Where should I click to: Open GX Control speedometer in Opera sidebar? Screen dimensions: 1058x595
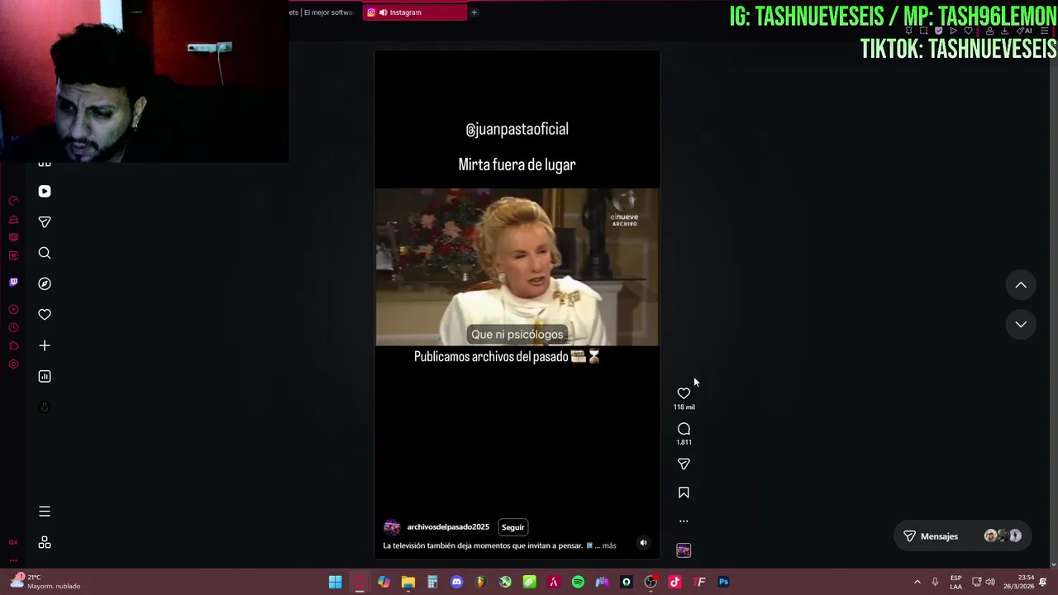pyautogui.click(x=13, y=200)
